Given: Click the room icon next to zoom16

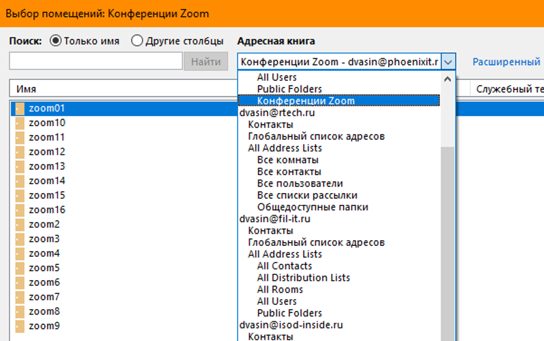Looking at the screenshot, I should [20, 210].
